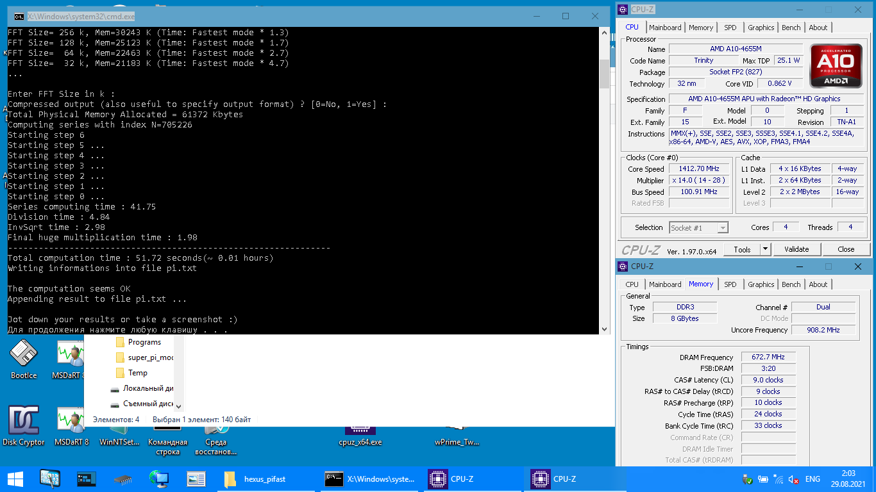Open the About tab in upper CPU-Z

click(x=818, y=28)
